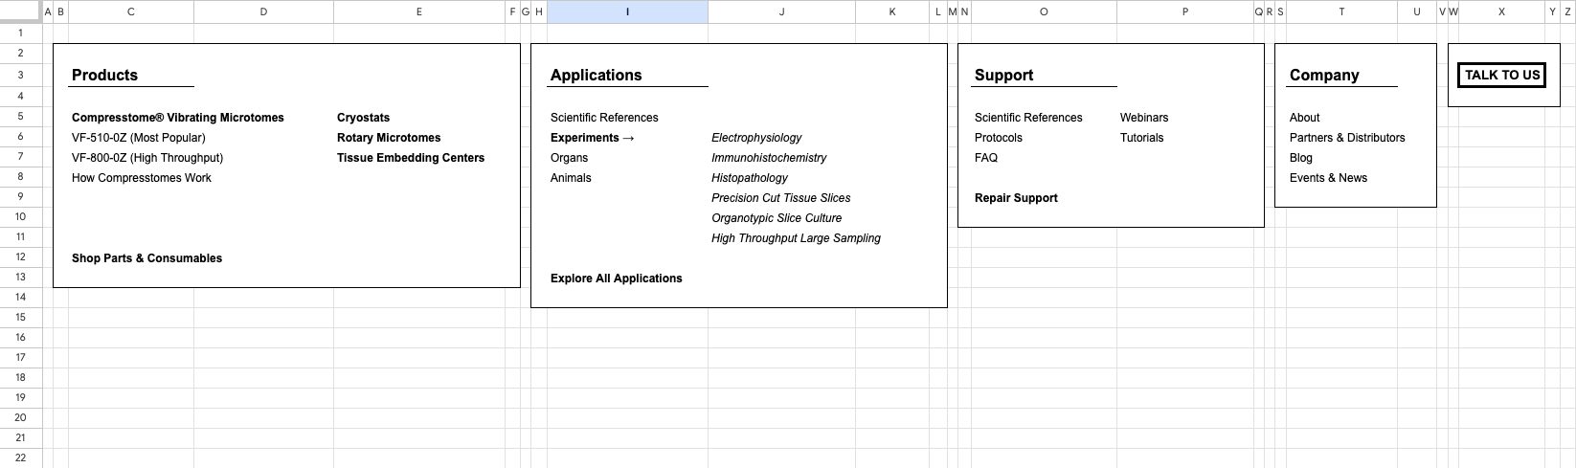Select VF-510-0Z (Most Popular) cell
The image size is (1576, 468).
click(139, 138)
